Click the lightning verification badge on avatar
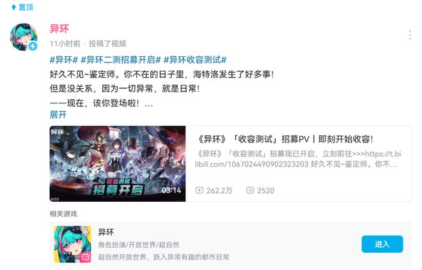 pos(33,46)
